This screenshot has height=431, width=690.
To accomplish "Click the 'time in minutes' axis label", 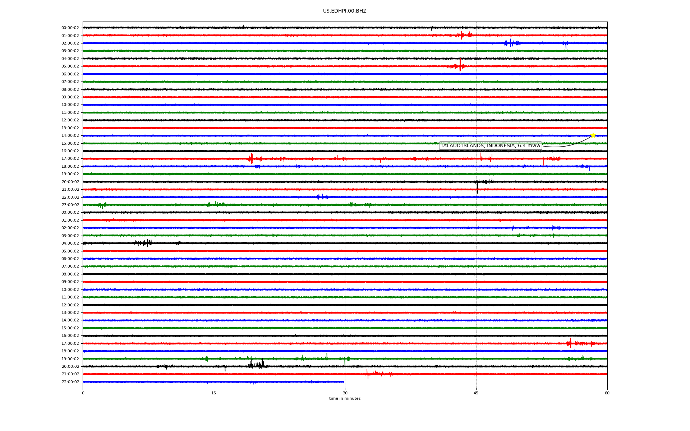I will tap(344, 398).
